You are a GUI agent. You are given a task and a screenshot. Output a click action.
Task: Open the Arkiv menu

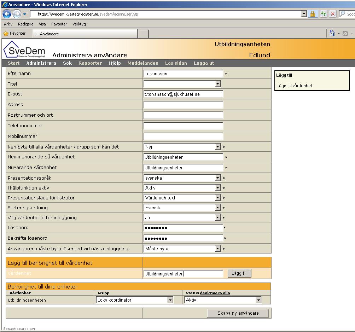tap(8, 24)
